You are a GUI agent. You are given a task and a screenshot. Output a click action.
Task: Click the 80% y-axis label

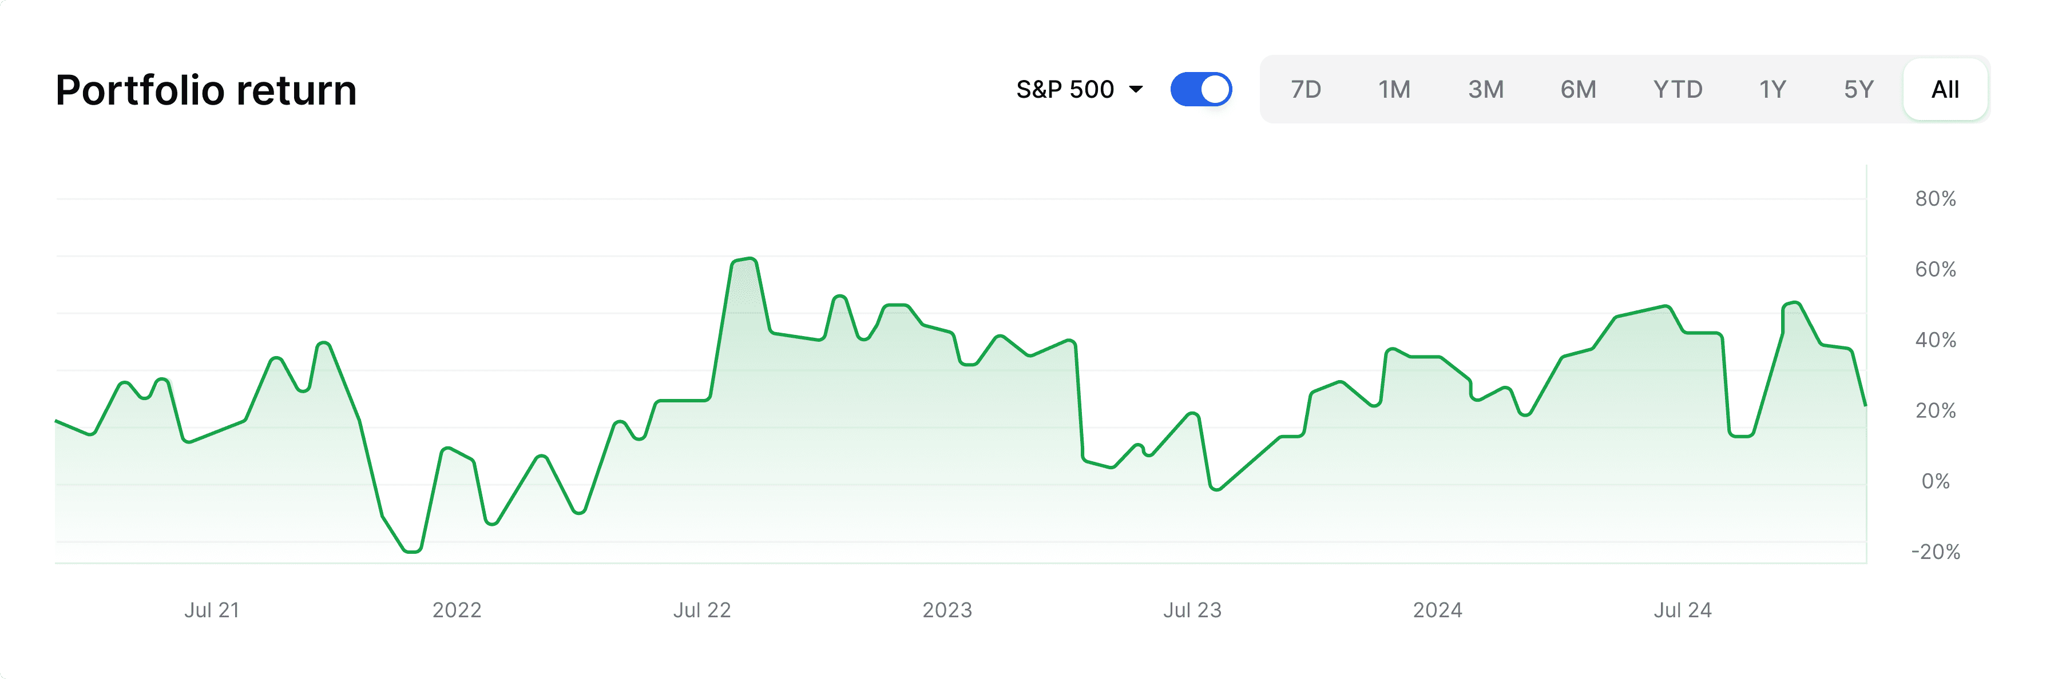pyautogui.click(x=1935, y=198)
